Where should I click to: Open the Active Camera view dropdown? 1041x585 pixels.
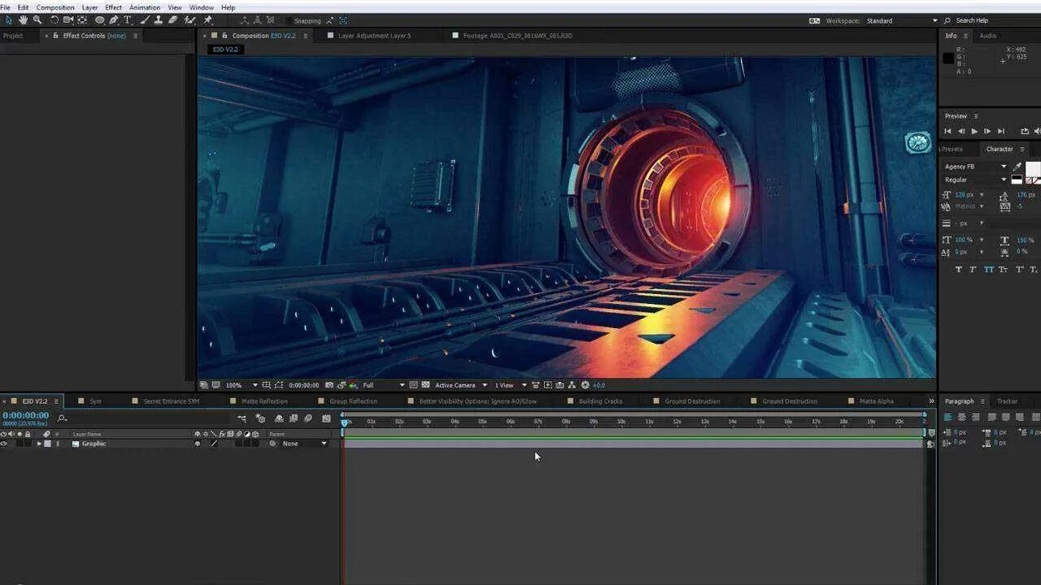point(485,385)
